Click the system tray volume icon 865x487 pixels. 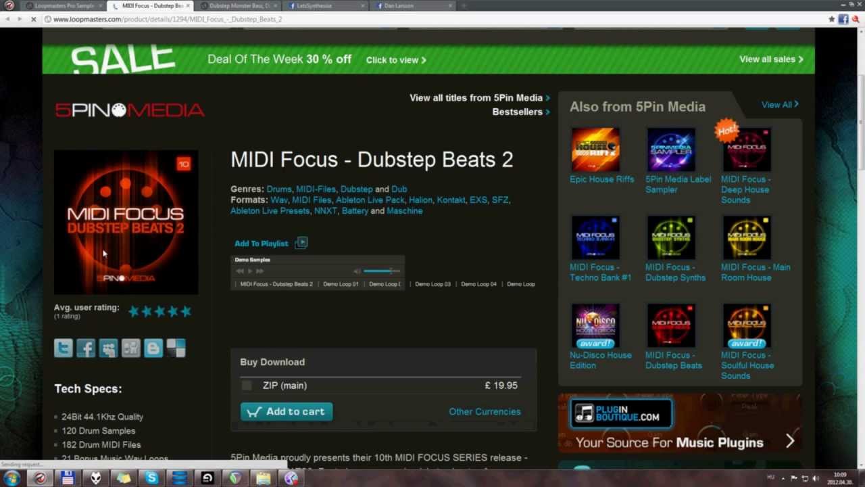pyautogui.click(x=816, y=478)
